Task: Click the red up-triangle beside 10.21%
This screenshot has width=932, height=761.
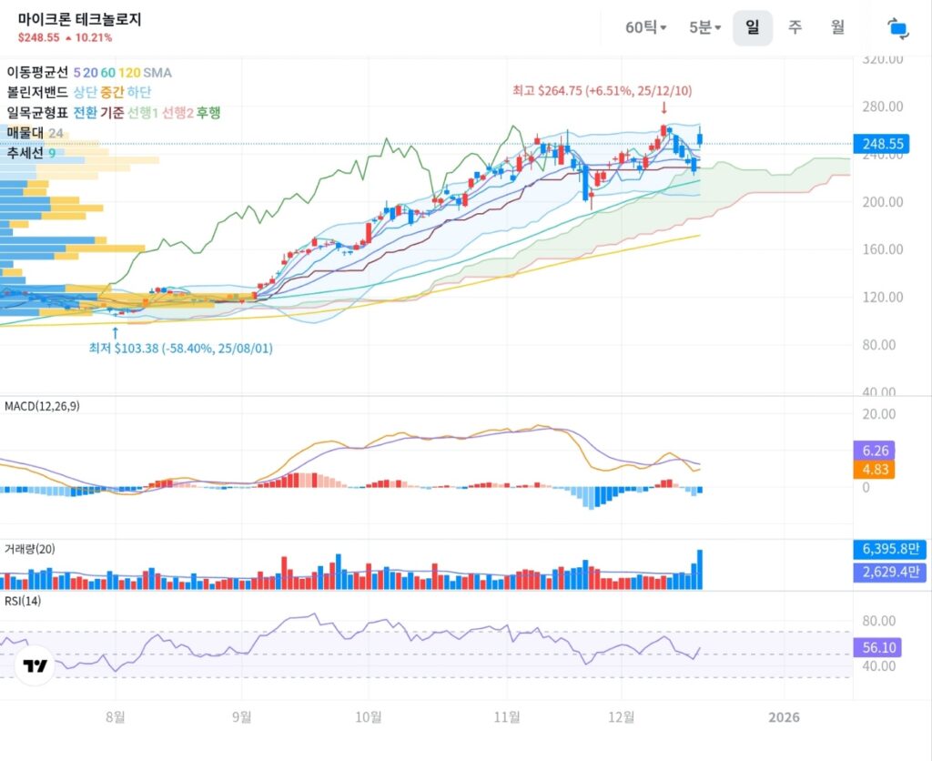Action: point(68,38)
